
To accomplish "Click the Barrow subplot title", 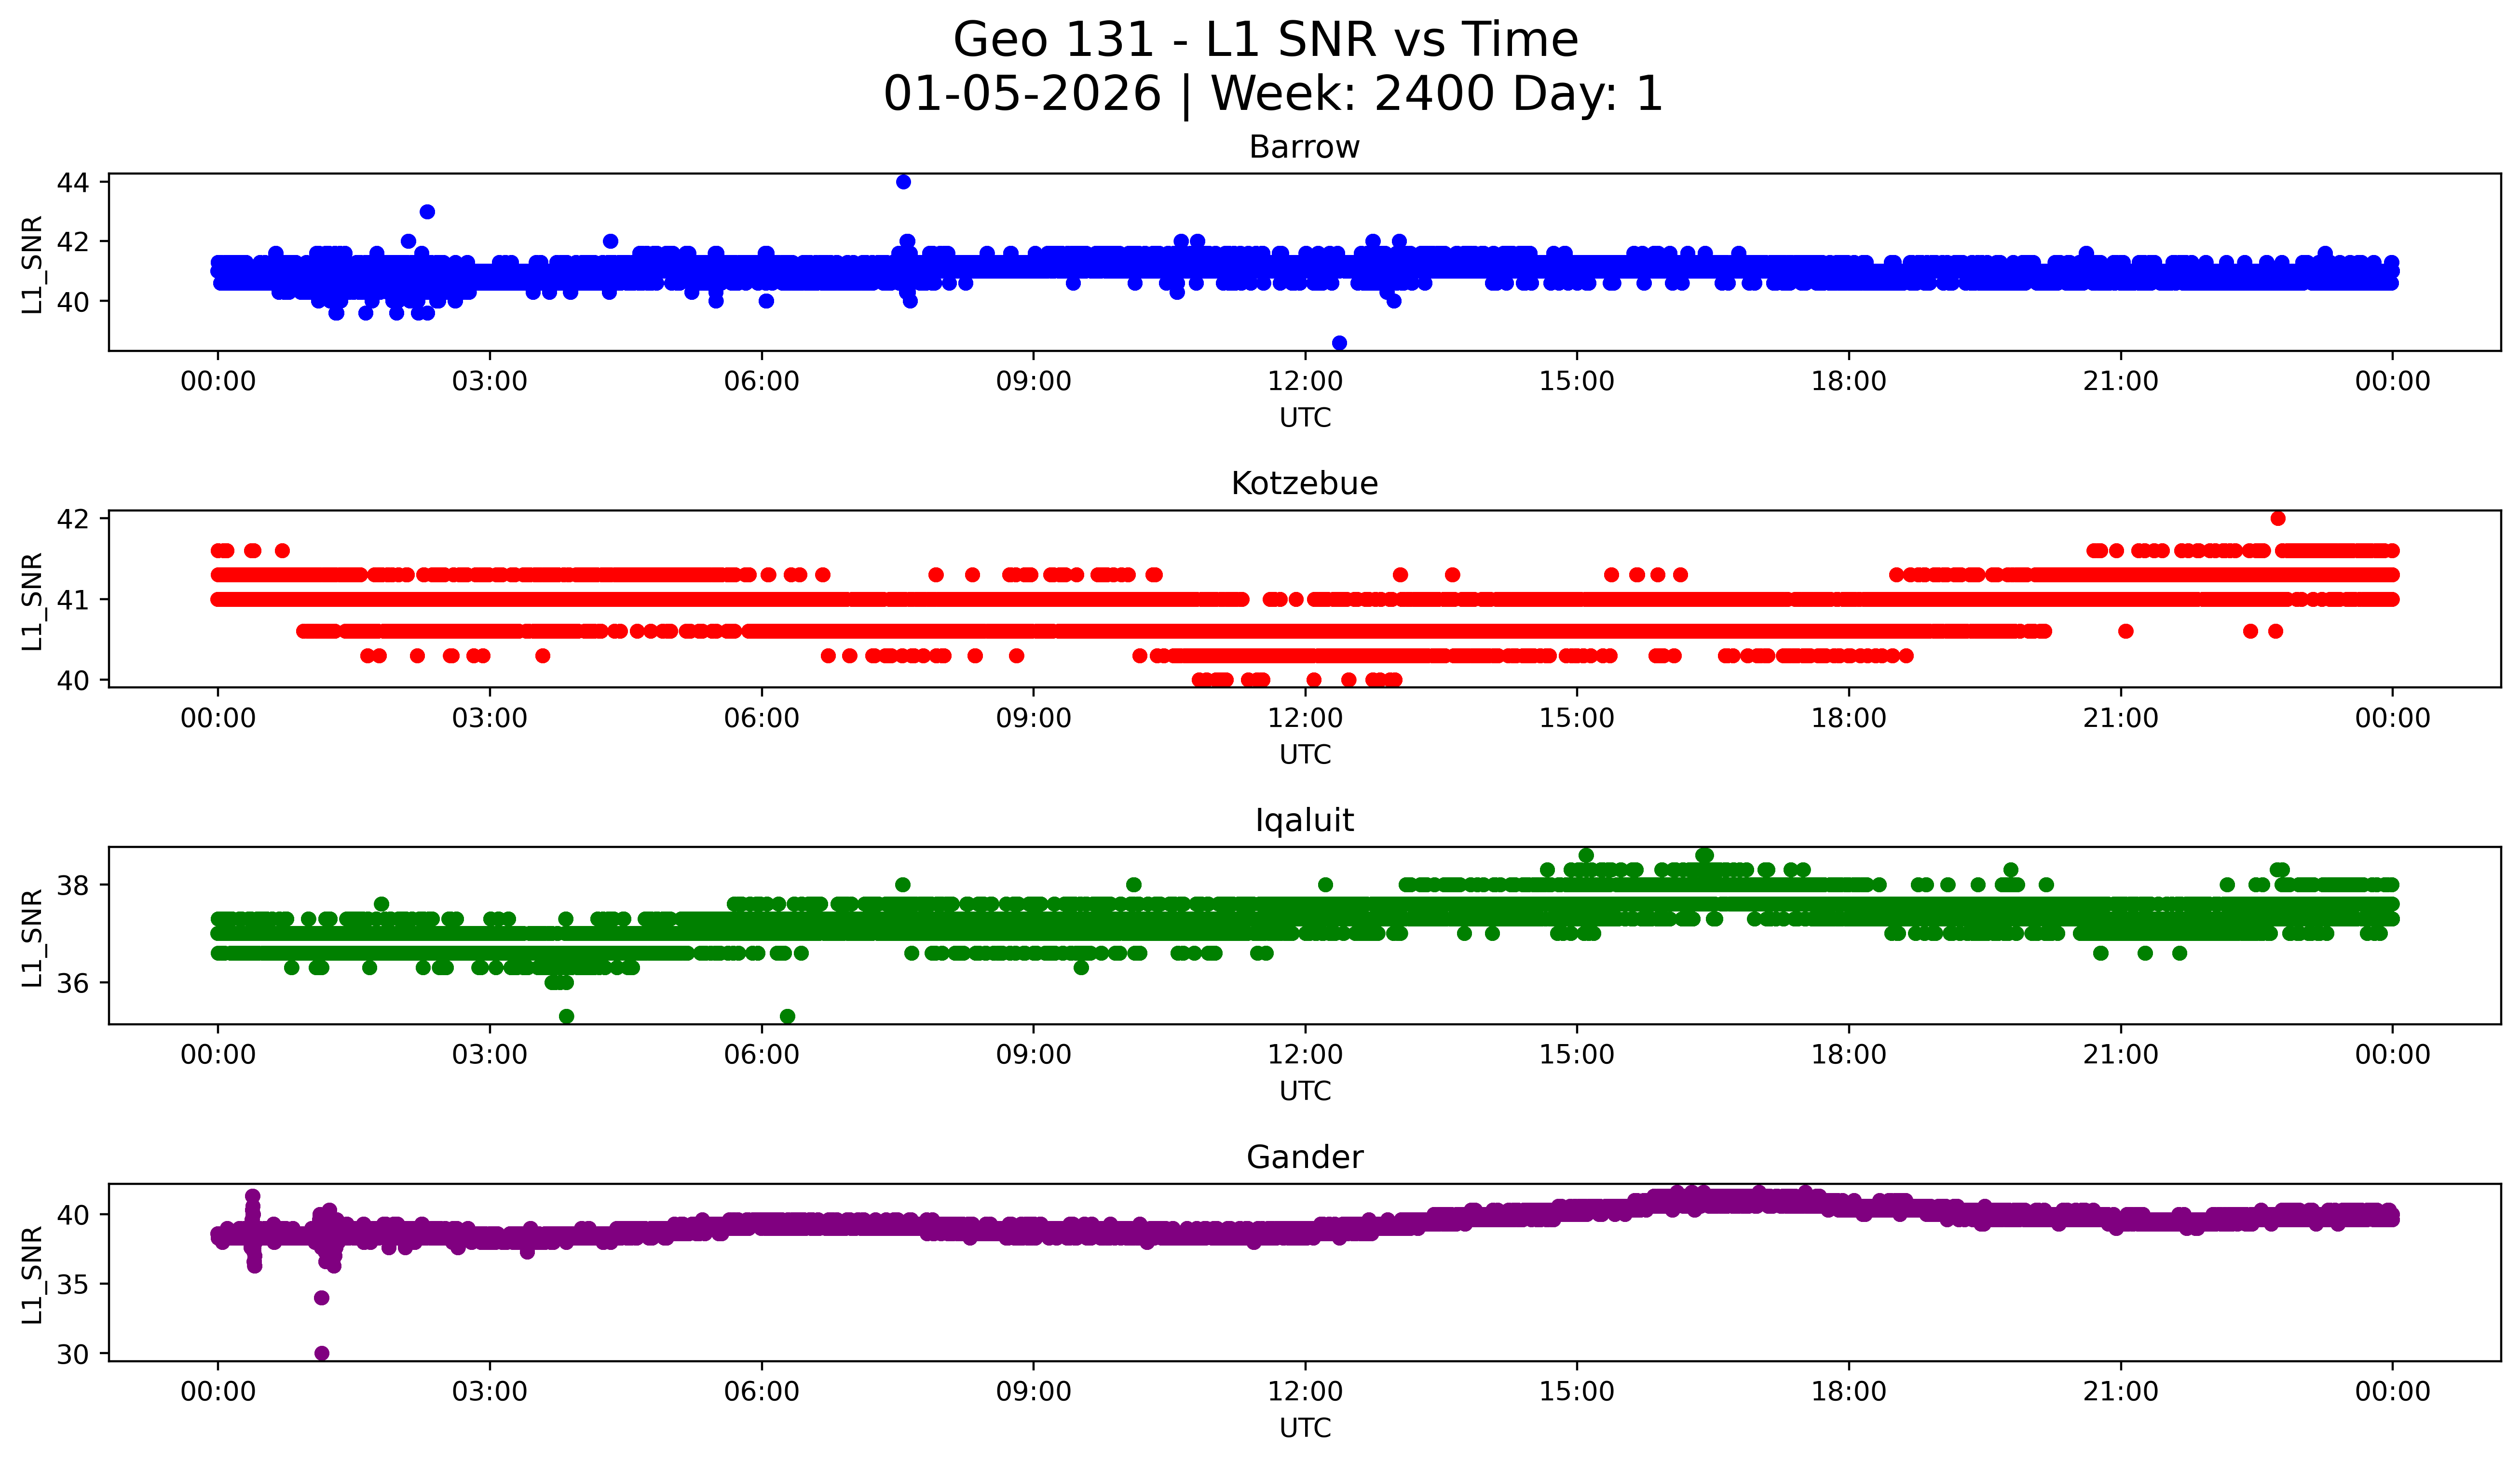I will click(1304, 147).
